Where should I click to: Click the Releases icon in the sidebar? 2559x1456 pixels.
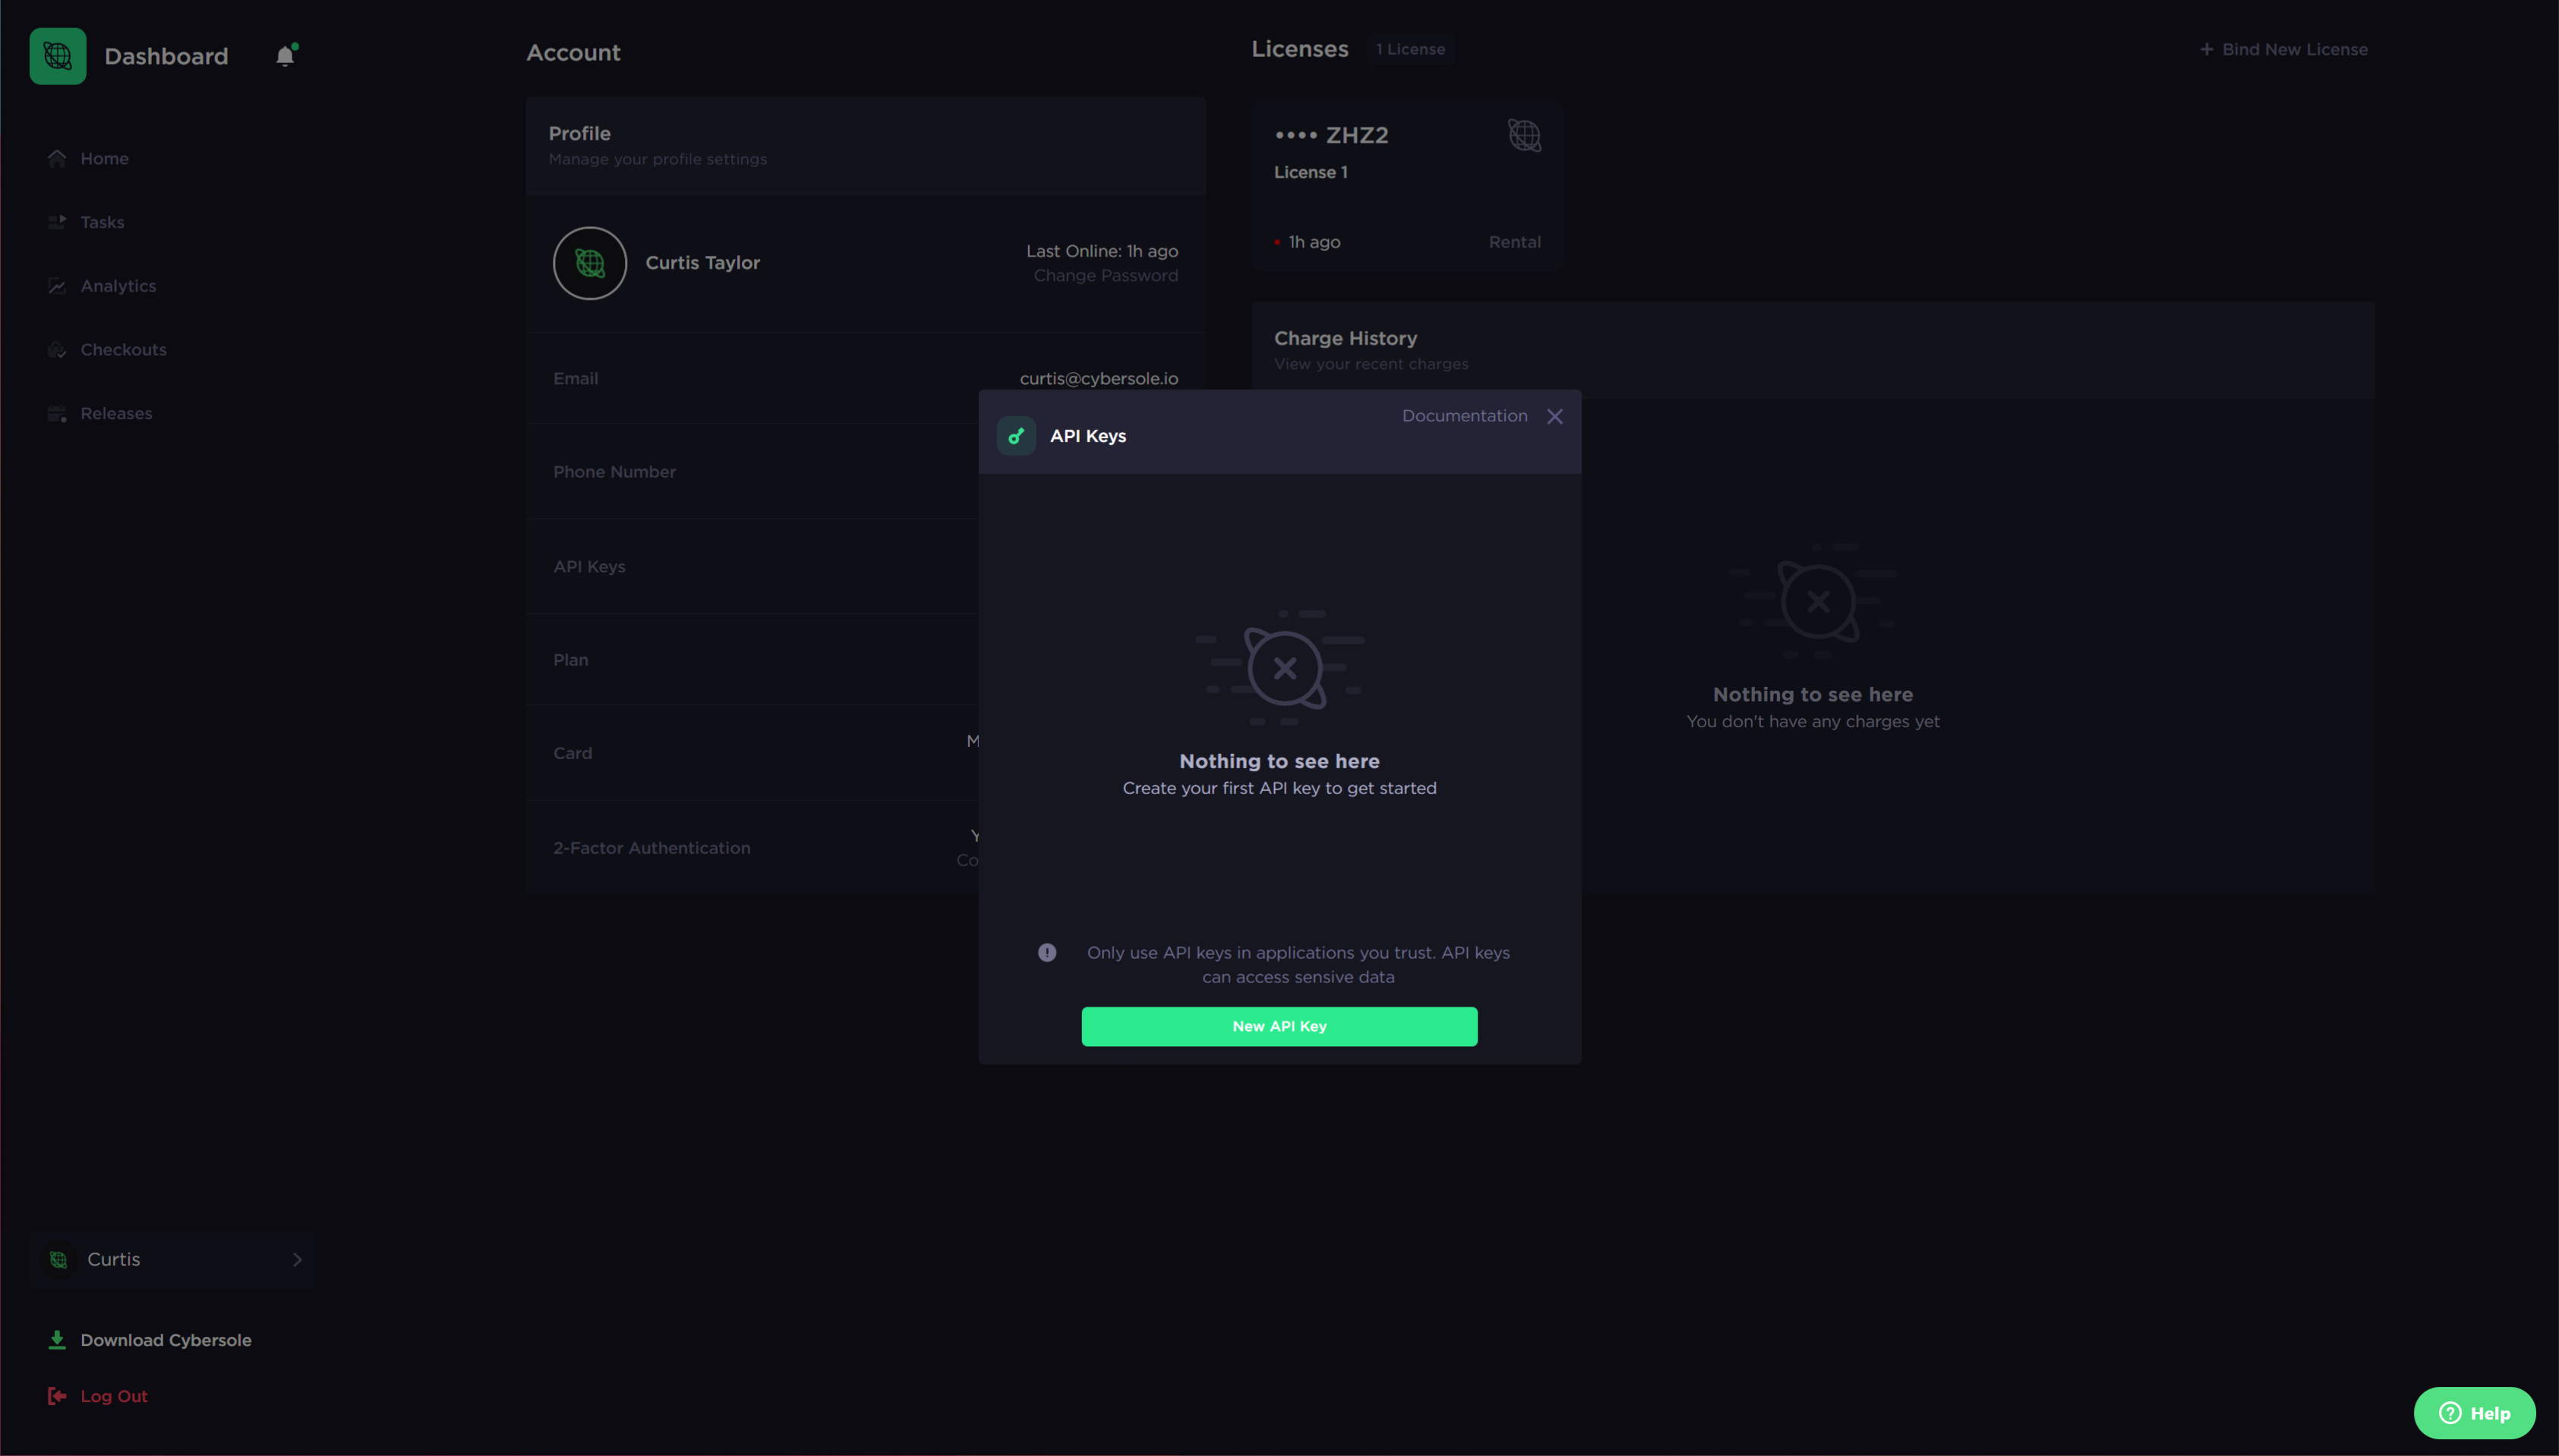pos(57,413)
